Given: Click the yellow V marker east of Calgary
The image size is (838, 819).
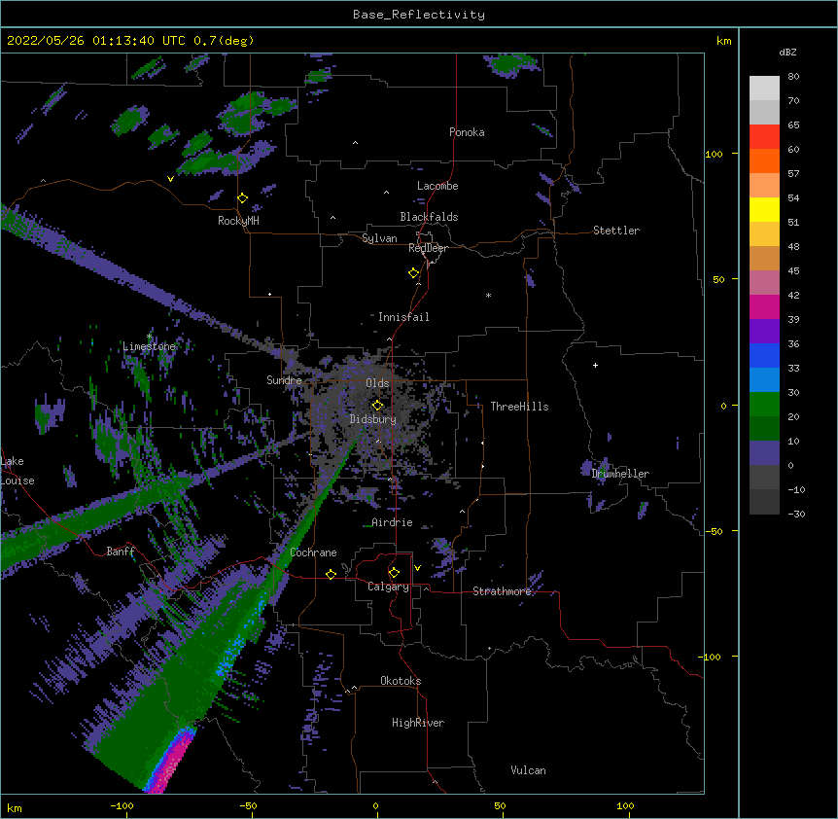Looking at the screenshot, I should (417, 568).
